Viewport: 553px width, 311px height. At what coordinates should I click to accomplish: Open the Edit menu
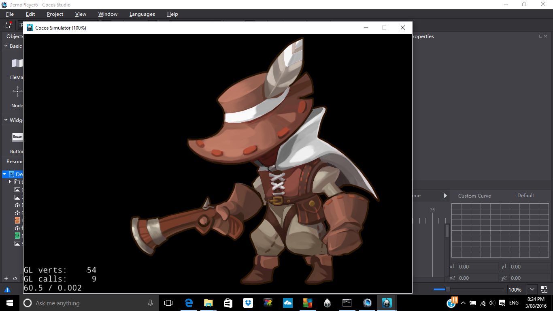[x=30, y=14]
